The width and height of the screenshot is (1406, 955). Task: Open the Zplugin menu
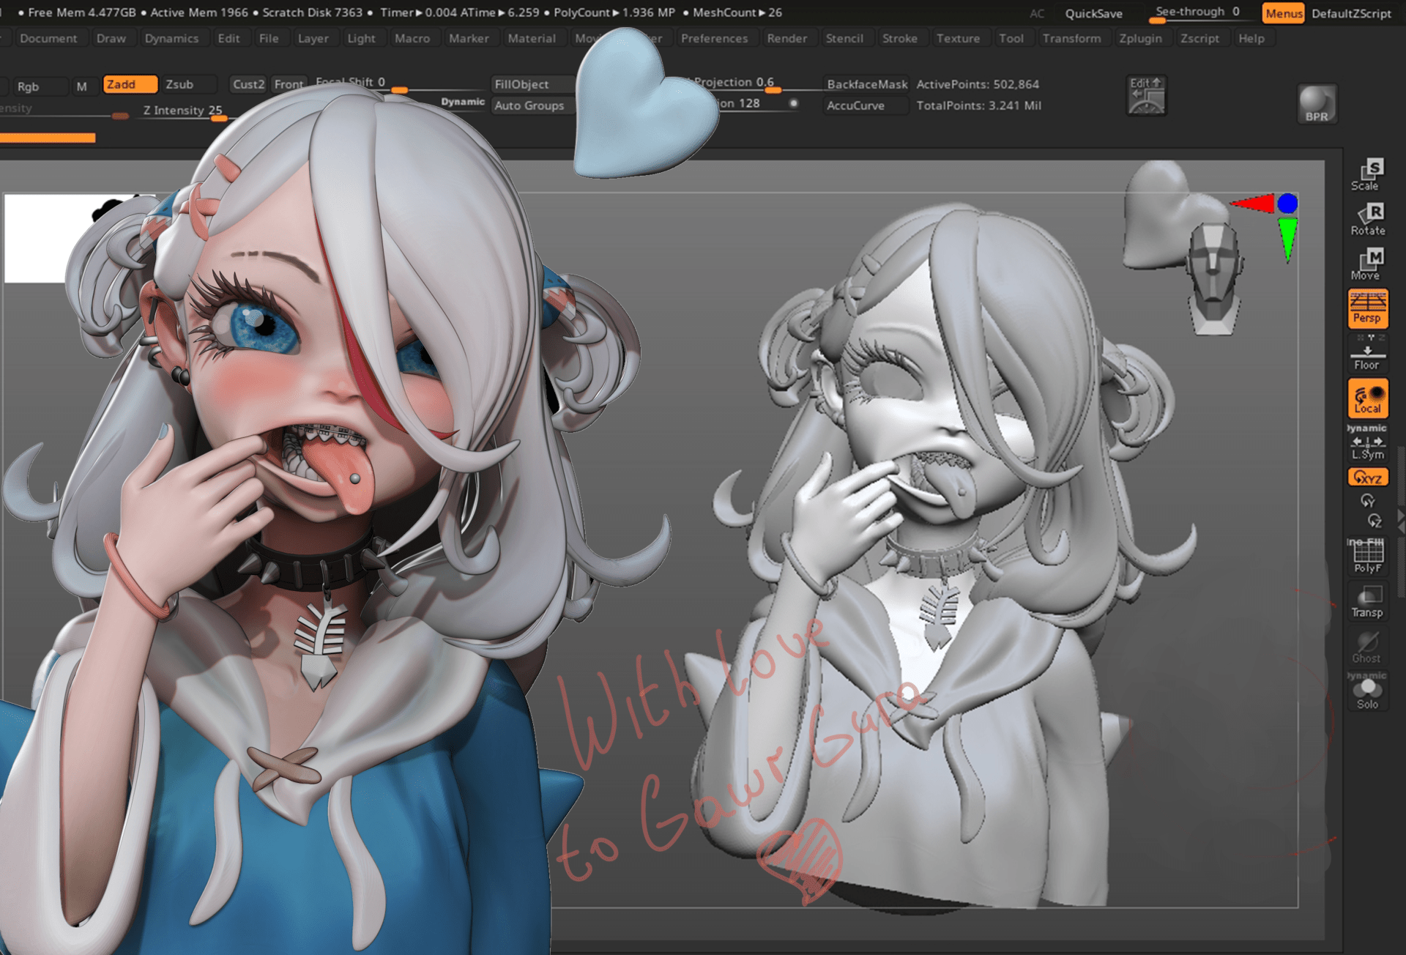pyautogui.click(x=1140, y=38)
